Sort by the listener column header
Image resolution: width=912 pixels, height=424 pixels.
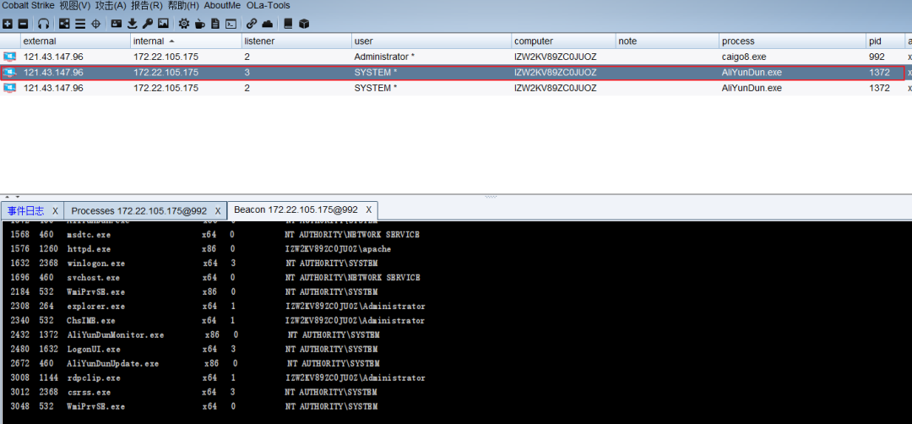[296, 41]
